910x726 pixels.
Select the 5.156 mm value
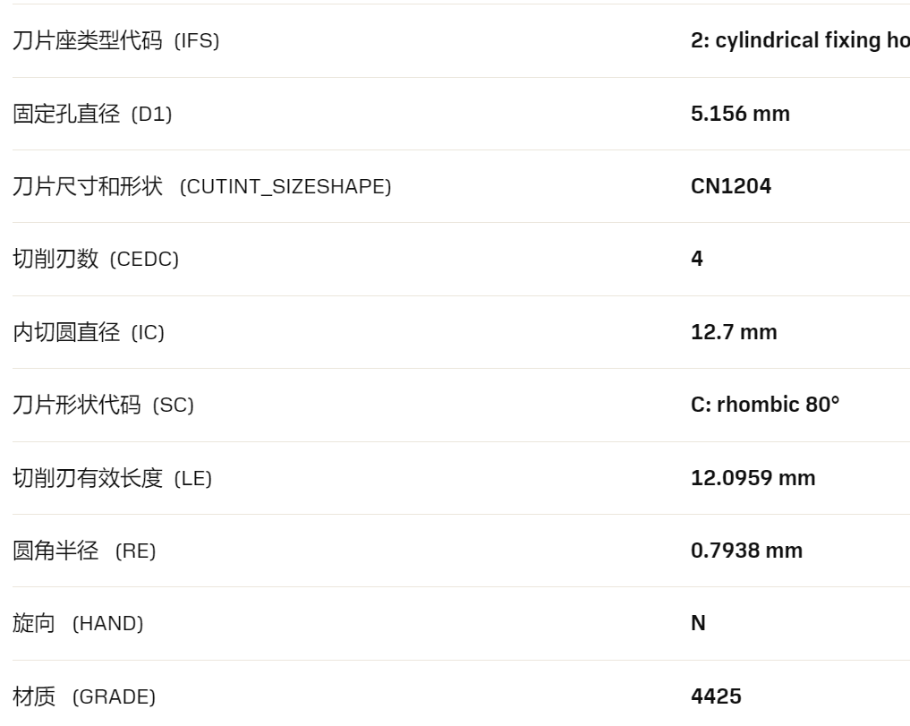pos(741,114)
